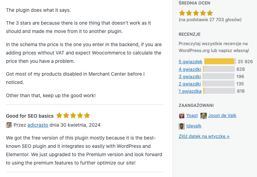257x177 pixels.
Task: View the 1 gwiazdka reviews
Action: [x=190, y=91]
